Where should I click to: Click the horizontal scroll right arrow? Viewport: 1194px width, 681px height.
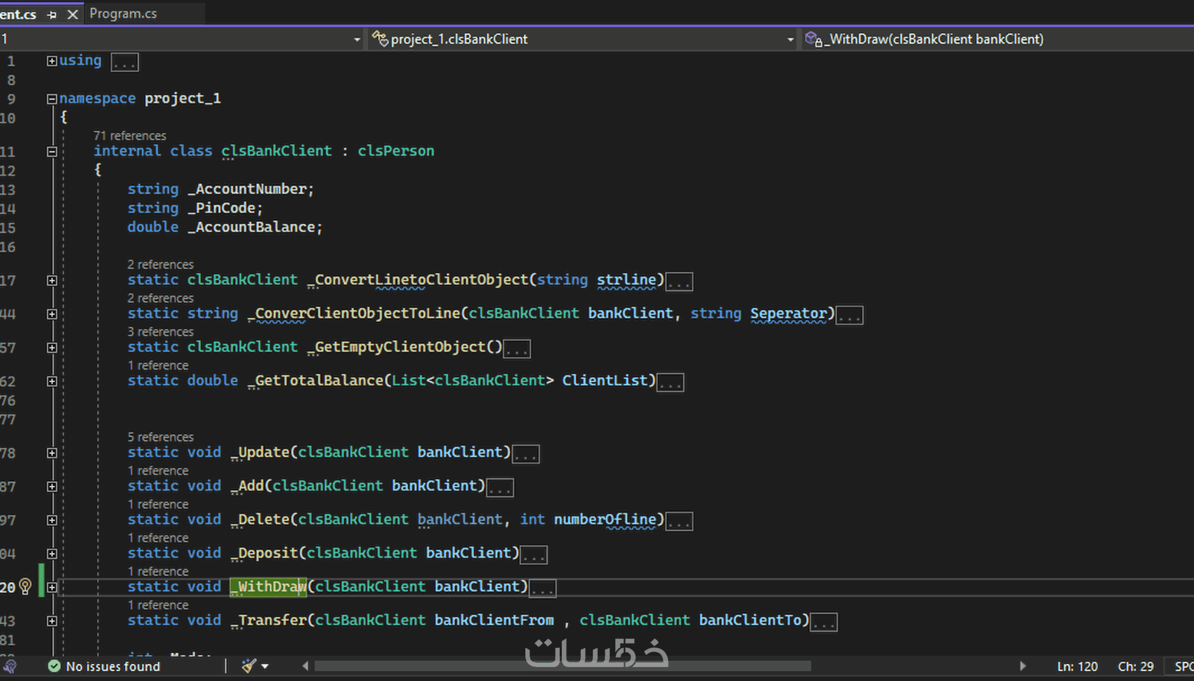click(1023, 666)
